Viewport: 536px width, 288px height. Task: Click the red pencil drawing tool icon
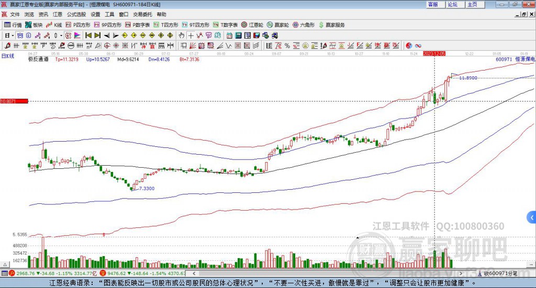(7, 45)
